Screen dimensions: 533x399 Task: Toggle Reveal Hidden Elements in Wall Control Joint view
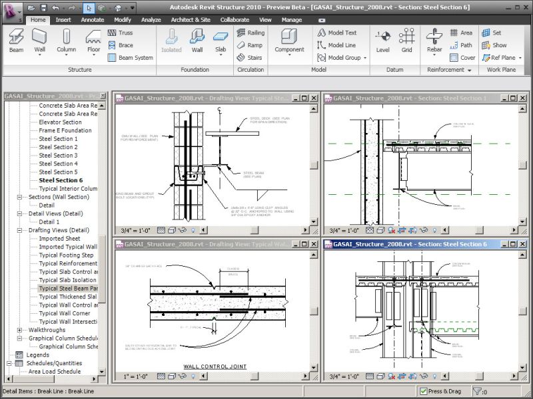[193, 376]
